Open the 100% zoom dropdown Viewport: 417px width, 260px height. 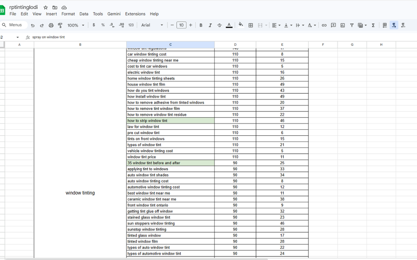pos(76,25)
